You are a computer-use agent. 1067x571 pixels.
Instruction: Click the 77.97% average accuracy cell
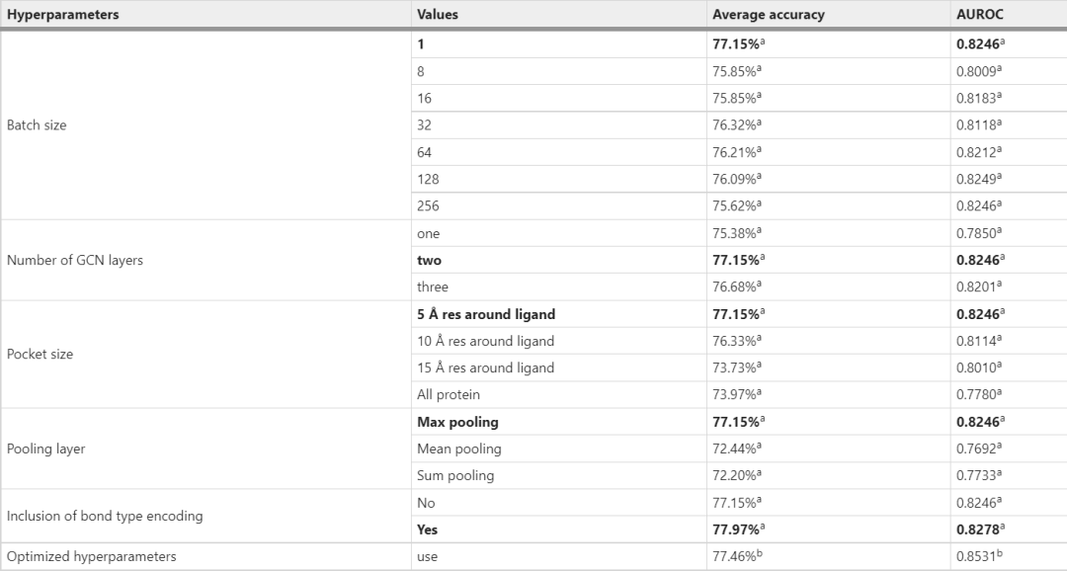[736, 530]
